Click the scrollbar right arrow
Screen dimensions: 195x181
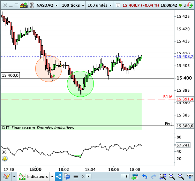point(127,176)
